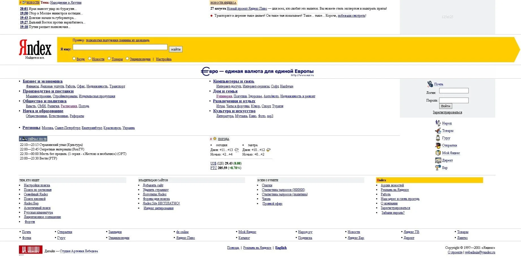Click the Гуру penguin icon
The width and height of the screenshot is (521, 261).
coord(438,138)
